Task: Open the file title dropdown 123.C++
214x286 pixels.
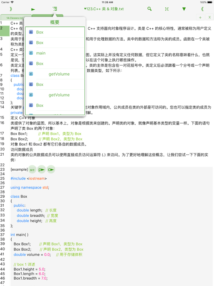Action: [104, 9]
